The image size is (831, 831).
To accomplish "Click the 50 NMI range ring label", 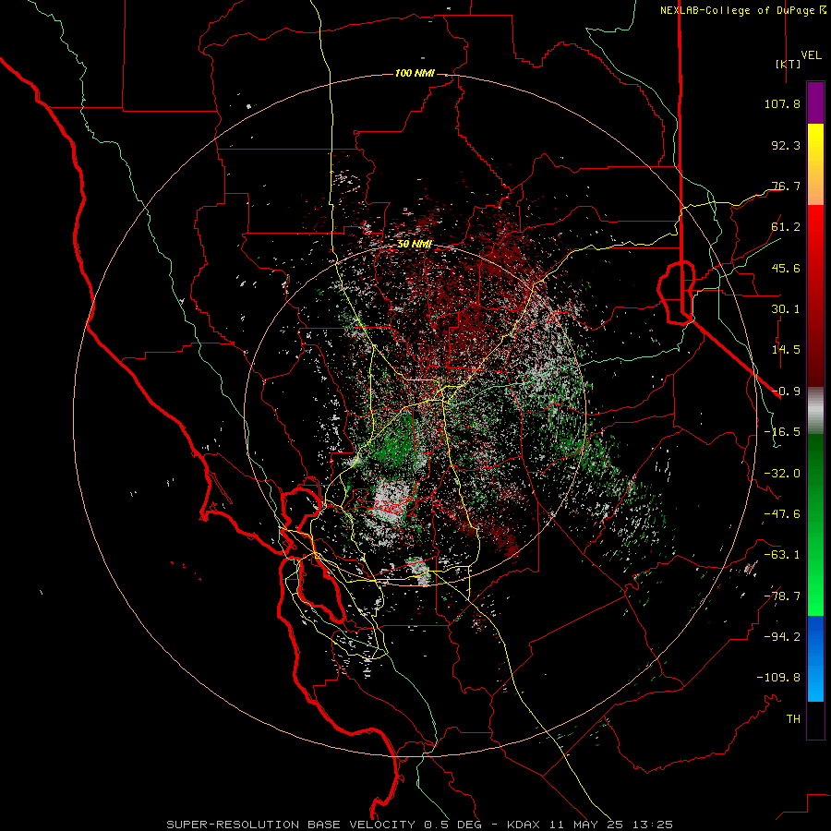I will pyautogui.click(x=415, y=245).
